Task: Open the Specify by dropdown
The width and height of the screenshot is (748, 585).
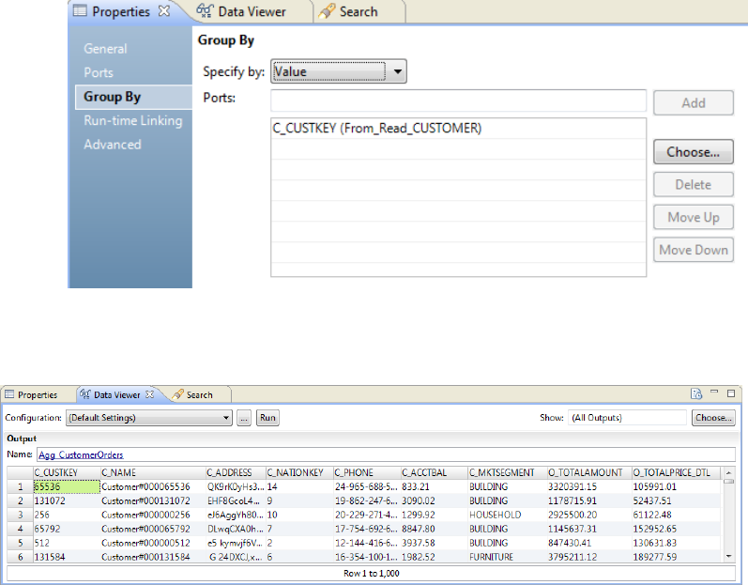Action: click(x=339, y=71)
